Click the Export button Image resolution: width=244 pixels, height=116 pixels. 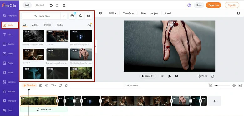pyautogui.click(x=213, y=5)
